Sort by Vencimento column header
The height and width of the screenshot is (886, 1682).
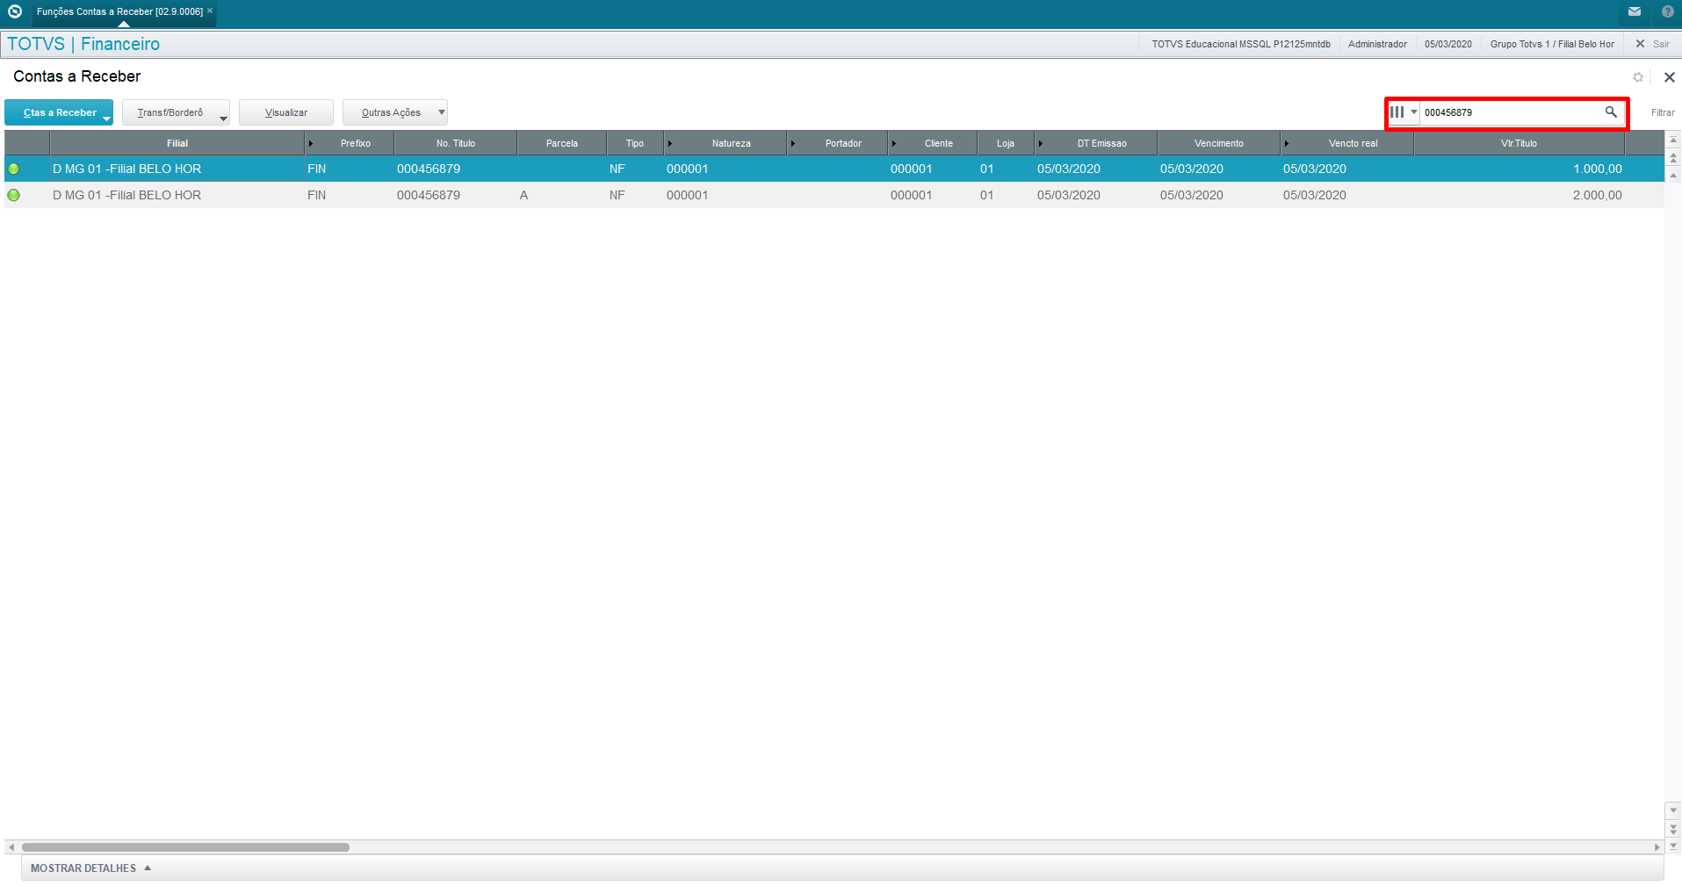tap(1219, 143)
